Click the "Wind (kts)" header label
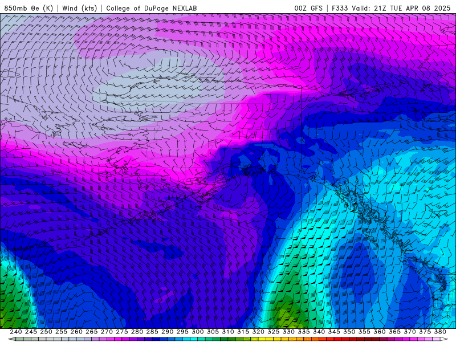456x342 pixels. [80, 8]
